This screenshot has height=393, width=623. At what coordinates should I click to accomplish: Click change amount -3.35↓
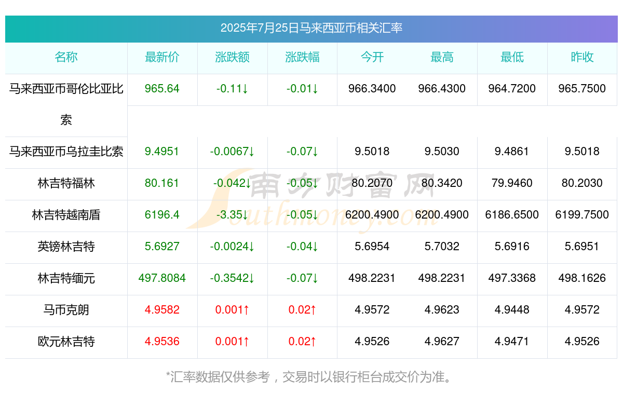tap(232, 215)
